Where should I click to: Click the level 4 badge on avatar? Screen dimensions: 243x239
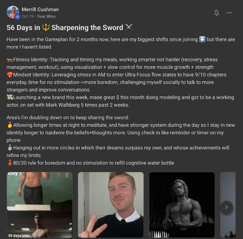pyautogui.click(x=17, y=17)
